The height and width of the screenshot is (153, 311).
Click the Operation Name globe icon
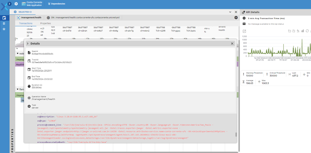[29, 98]
